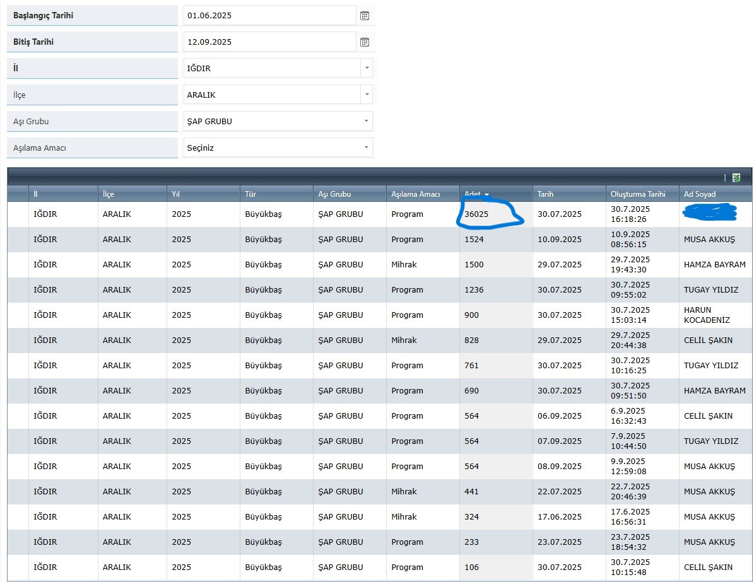The width and height of the screenshot is (754, 582).
Task: Sort by the Oluşturma Tarihi column header
Action: click(638, 194)
